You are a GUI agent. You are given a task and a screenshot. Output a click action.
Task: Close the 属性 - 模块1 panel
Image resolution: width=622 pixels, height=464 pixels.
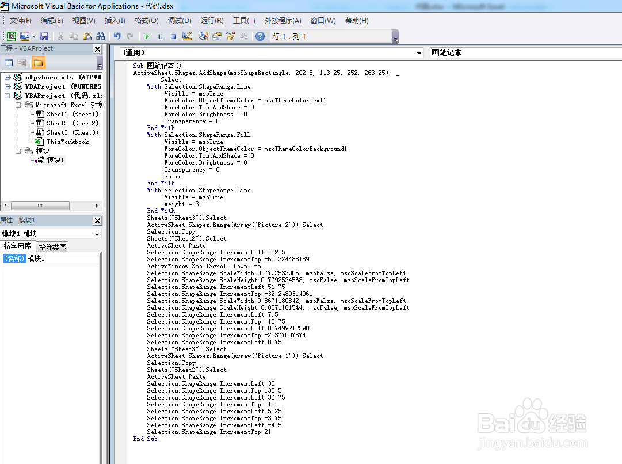click(x=97, y=220)
